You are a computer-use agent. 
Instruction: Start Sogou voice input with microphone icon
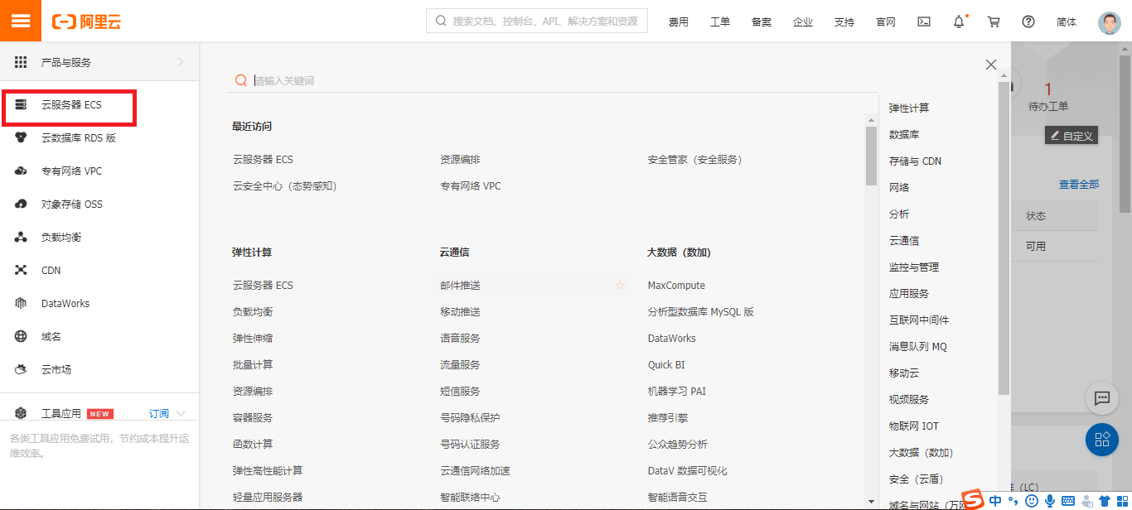tap(1050, 501)
